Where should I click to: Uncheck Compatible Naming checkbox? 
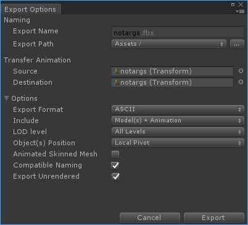[x=115, y=166]
